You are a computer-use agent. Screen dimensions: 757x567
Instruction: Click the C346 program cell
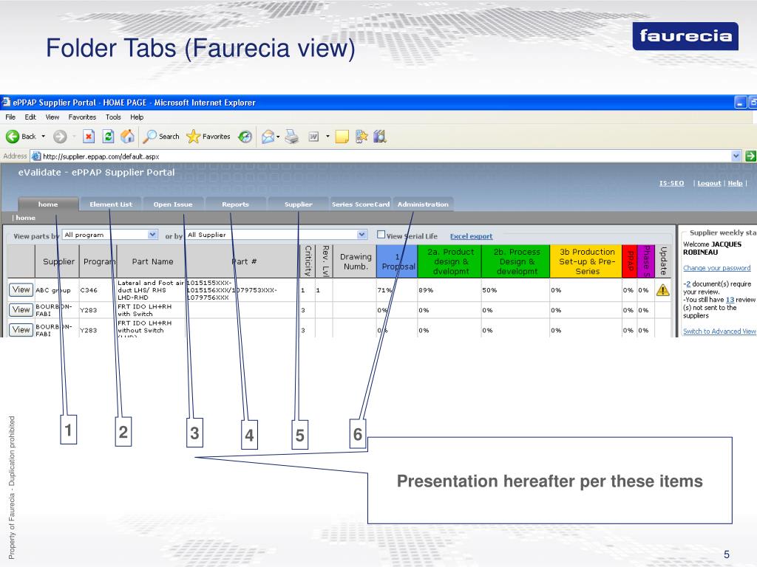[x=89, y=290]
